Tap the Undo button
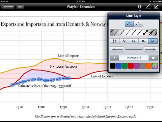Screen dimensions: 162x122 click(20, 7)
